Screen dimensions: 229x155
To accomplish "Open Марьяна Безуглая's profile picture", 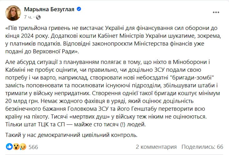I will [x=13, y=13].
